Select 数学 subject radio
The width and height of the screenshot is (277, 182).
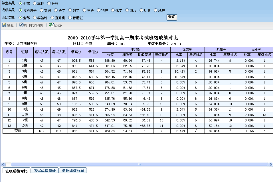pyautogui.click(x=70, y=10)
